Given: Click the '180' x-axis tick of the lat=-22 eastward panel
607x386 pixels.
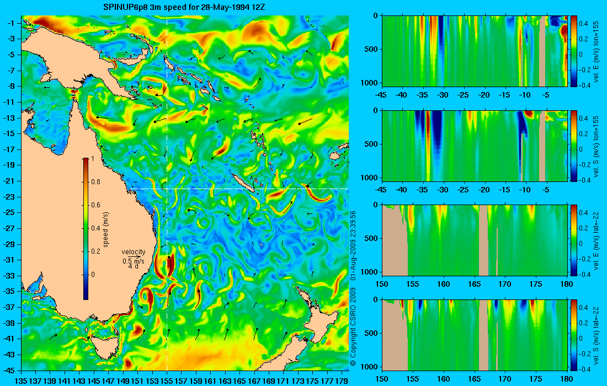Looking at the screenshot, I should point(566,285).
